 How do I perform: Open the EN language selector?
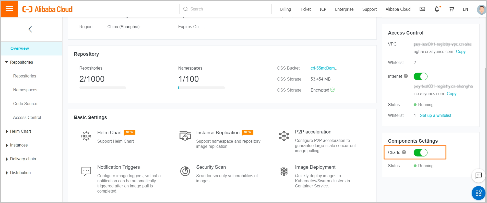(465, 9)
